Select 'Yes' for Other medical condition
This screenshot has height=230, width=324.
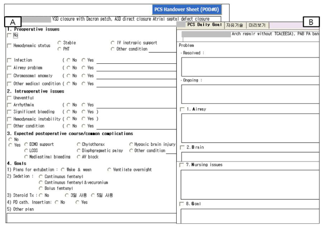[84, 84]
